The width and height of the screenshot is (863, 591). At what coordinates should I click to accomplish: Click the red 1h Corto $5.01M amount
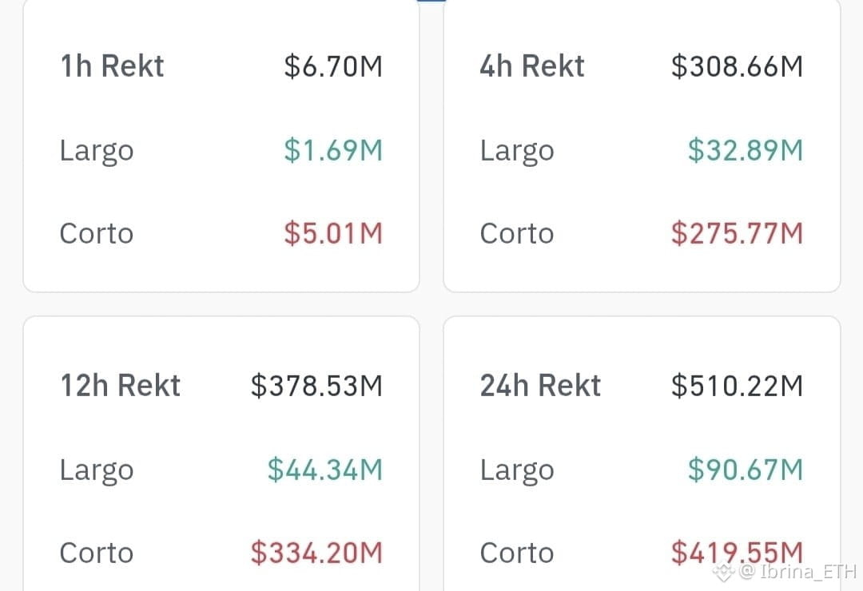pyautogui.click(x=333, y=233)
